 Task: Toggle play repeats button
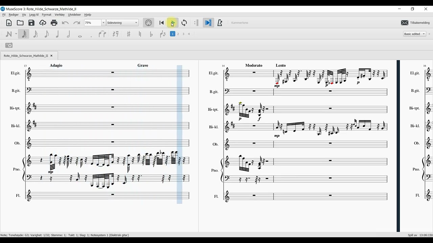196,23
